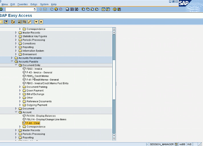Open the System menu
203x146 pixels.
(44, 4)
